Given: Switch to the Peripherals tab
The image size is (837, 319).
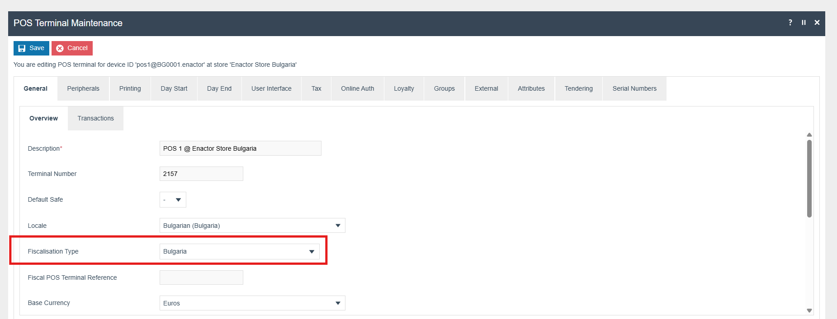Looking at the screenshot, I should (x=83, y=89).
